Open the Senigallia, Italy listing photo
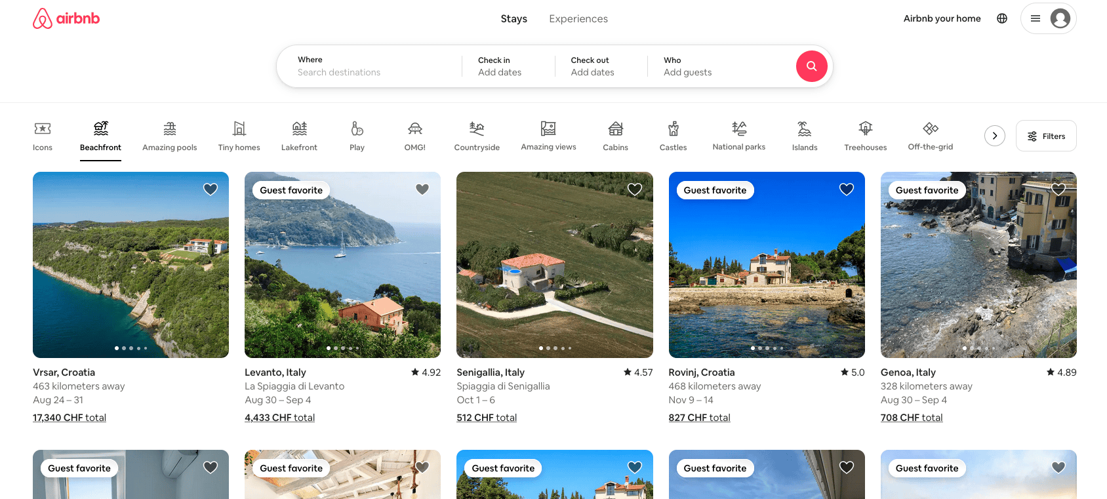 tap(555, 265)
